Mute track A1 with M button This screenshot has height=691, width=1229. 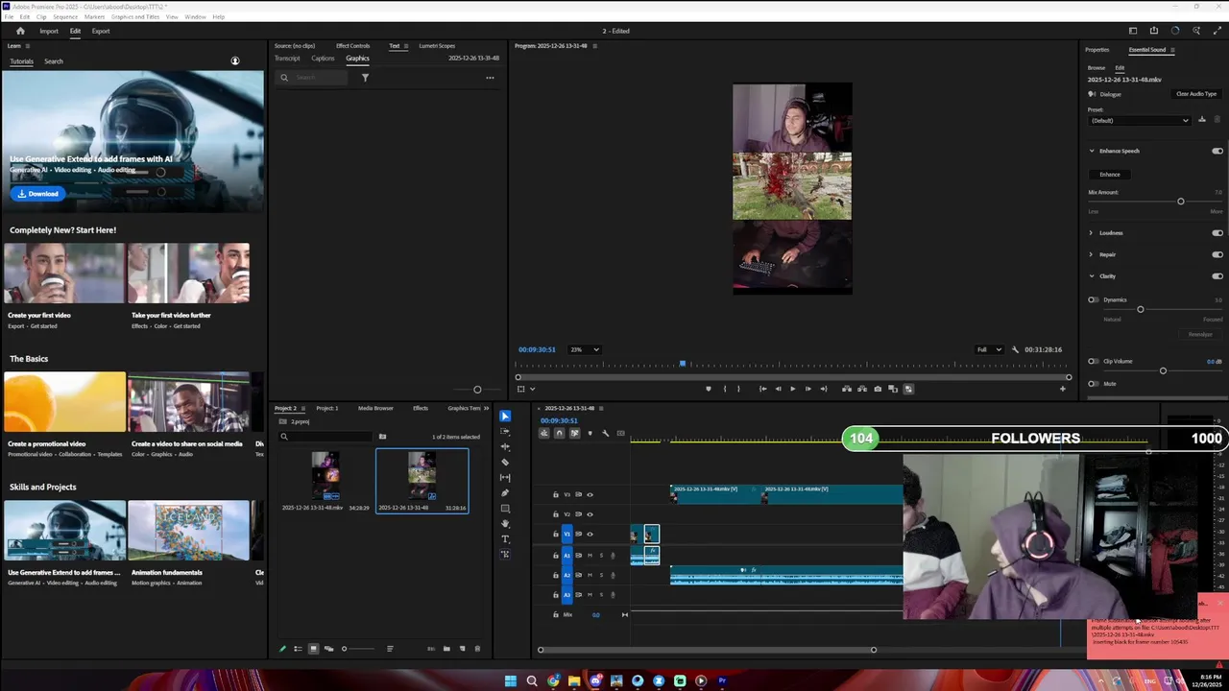(590, 556)
